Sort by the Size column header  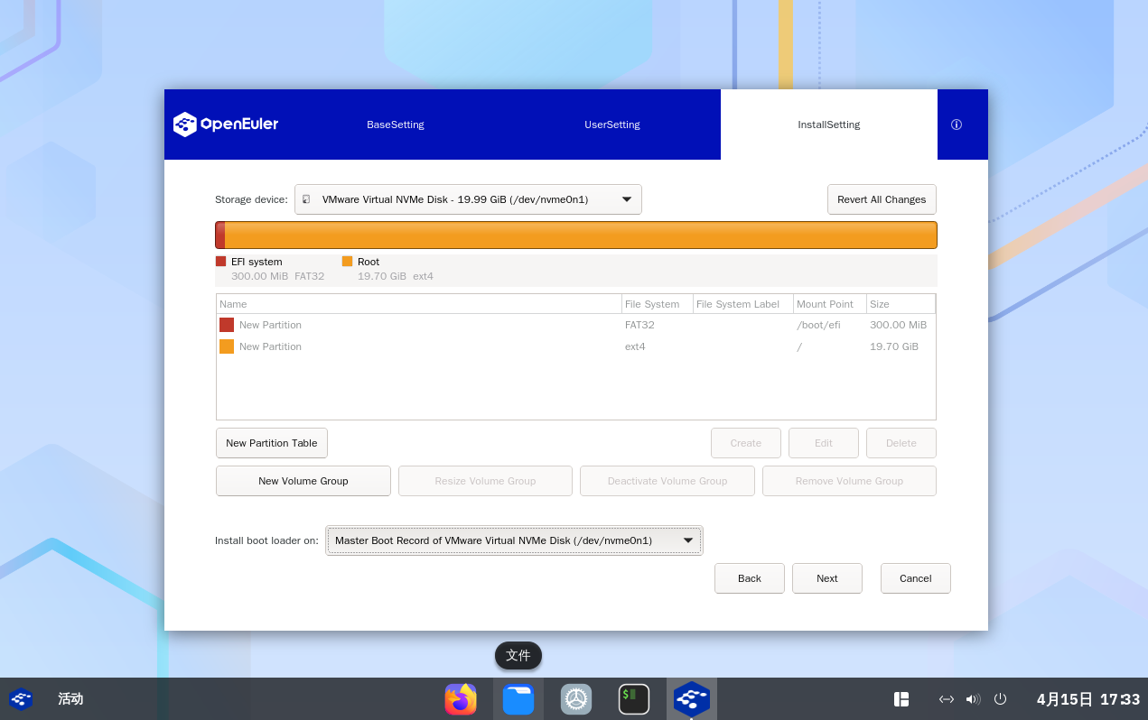tap(901, 304)
